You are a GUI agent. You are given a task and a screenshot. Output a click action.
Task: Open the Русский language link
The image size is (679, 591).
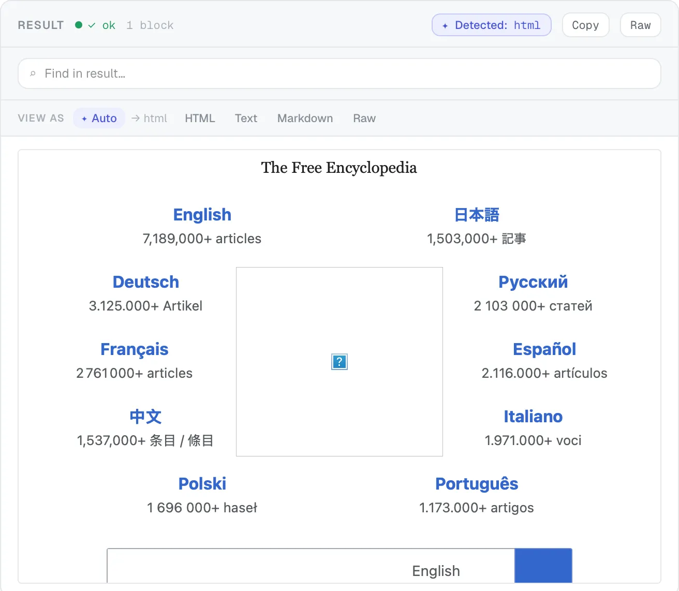pos(533,282)
